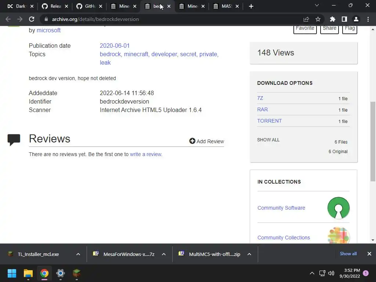Open the Chrome three-dot menu
Image resolution: width=376 pixels, height=282 pixels.
coord(368,19)
